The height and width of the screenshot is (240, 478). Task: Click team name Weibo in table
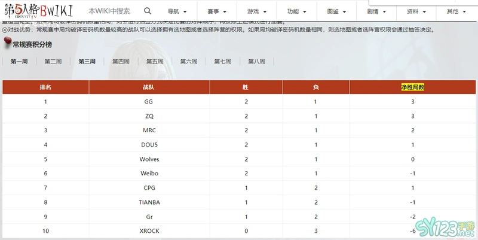coord(149,173)
